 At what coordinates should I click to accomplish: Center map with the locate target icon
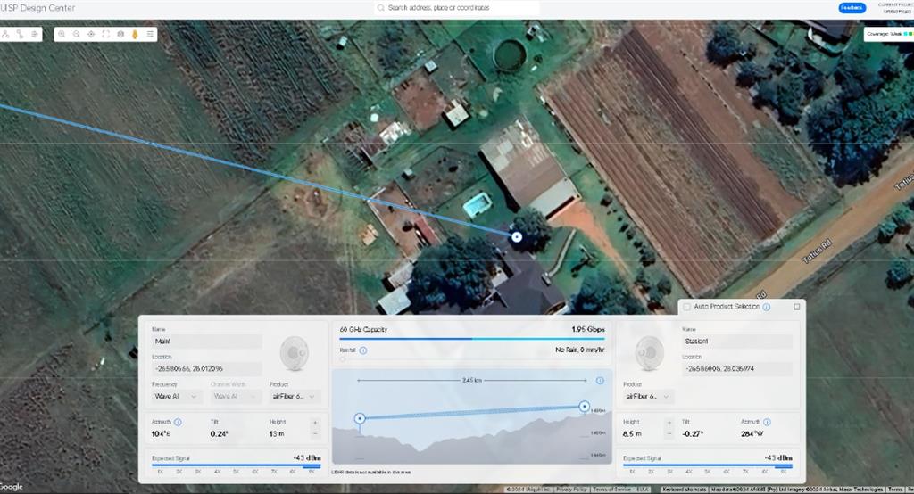(91, 34)
